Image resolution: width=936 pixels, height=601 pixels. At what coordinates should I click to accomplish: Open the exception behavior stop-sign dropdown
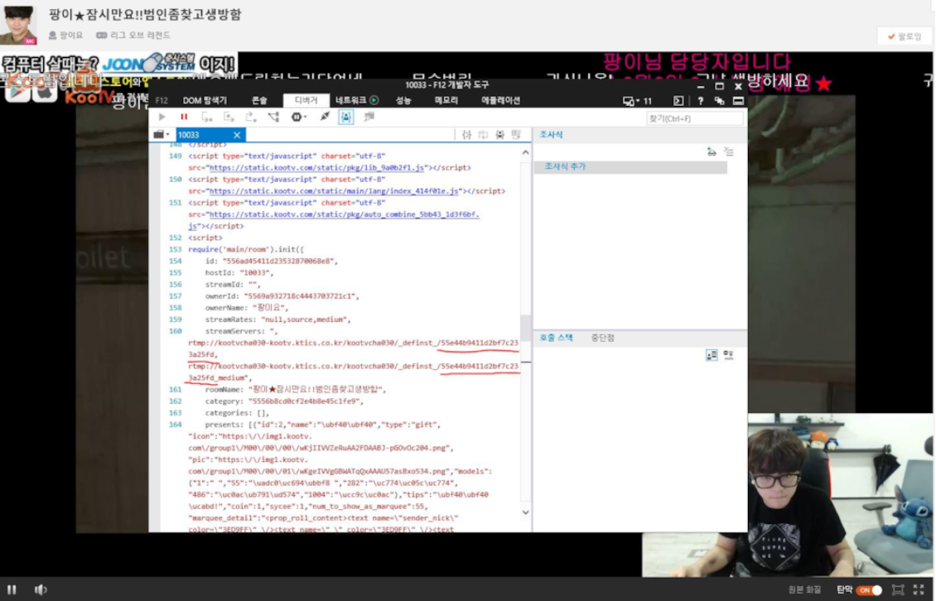298,117
